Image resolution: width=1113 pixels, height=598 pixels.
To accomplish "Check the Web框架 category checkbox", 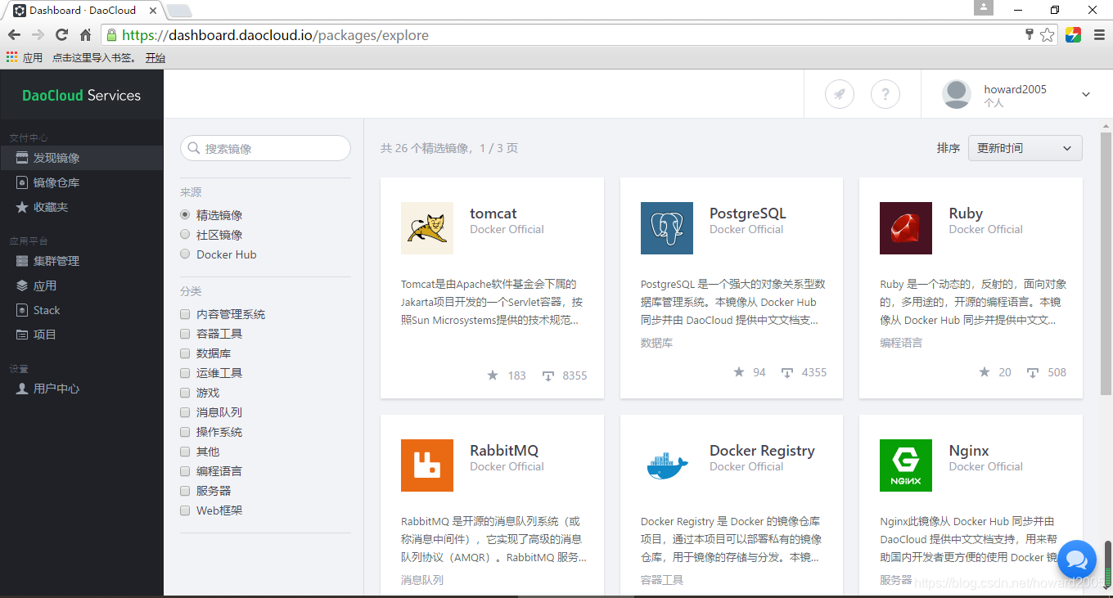I will tap(185, 510).
